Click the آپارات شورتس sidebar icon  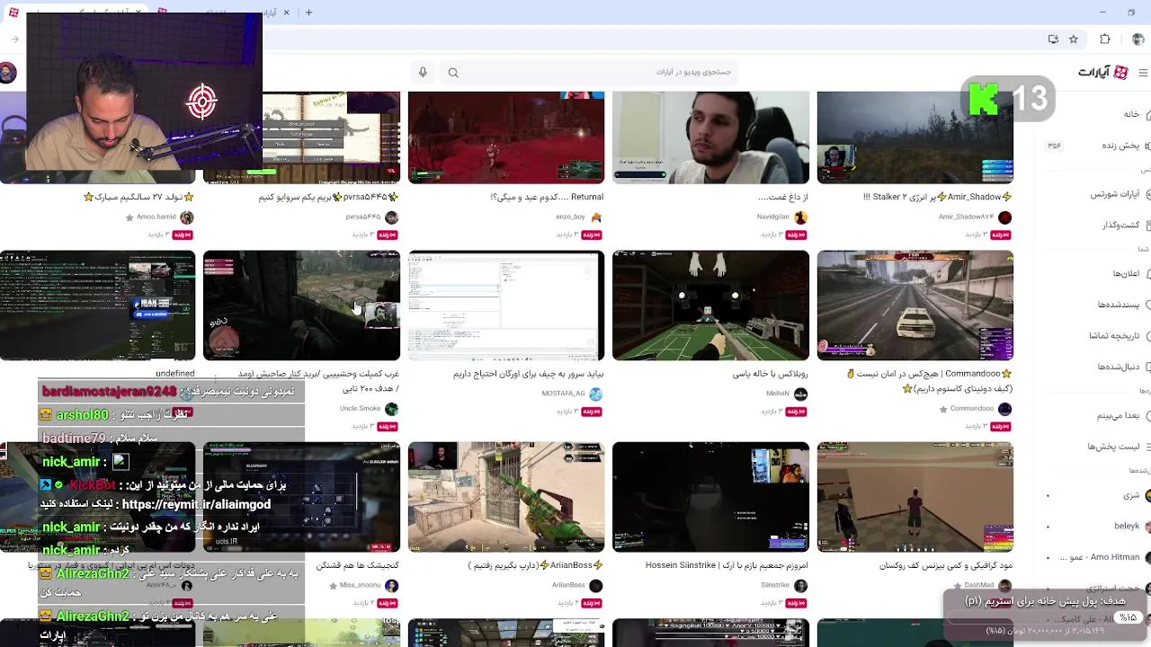click(1147, 194)
